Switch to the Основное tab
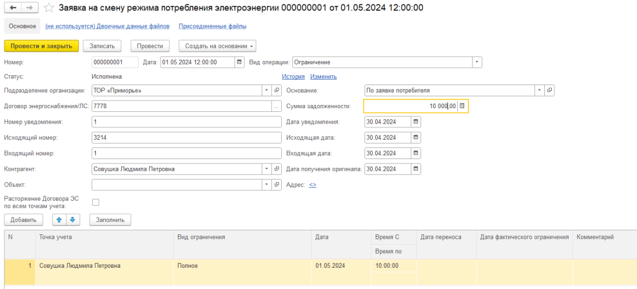 pyautogui.click(x=22, y=26)
